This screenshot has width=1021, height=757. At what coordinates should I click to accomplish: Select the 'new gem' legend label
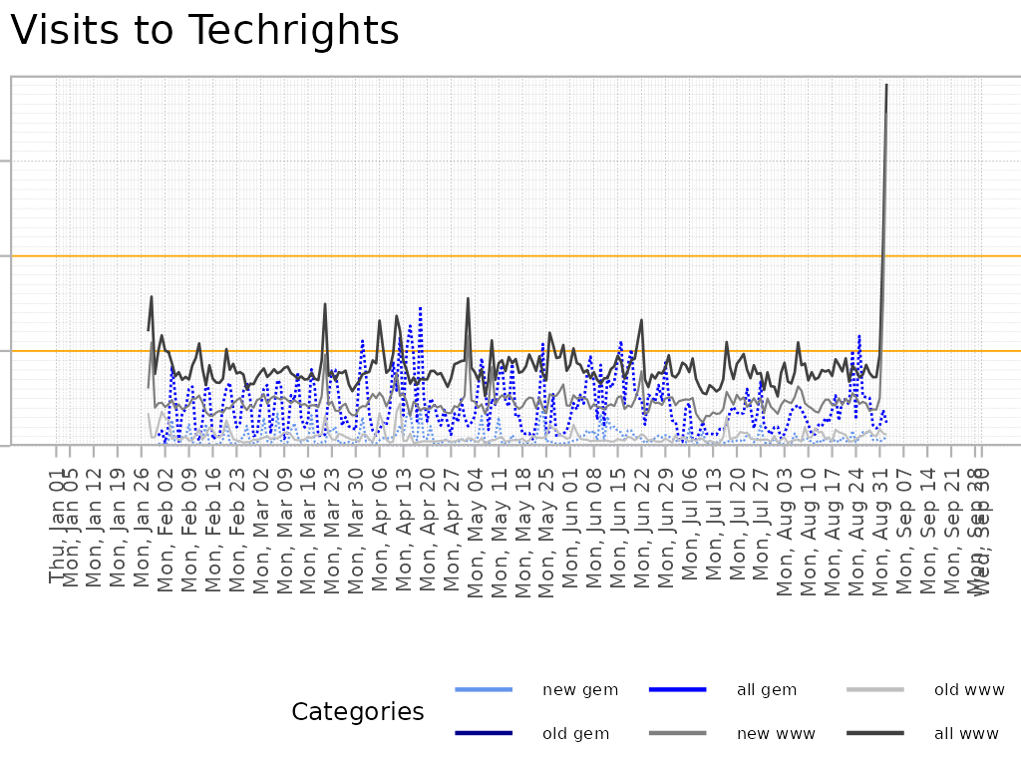pyautogui.click(x=580, y=690)
